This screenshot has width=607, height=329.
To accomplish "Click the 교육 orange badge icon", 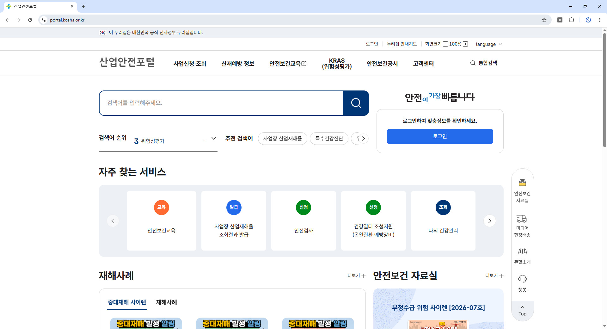I will 161,207.
